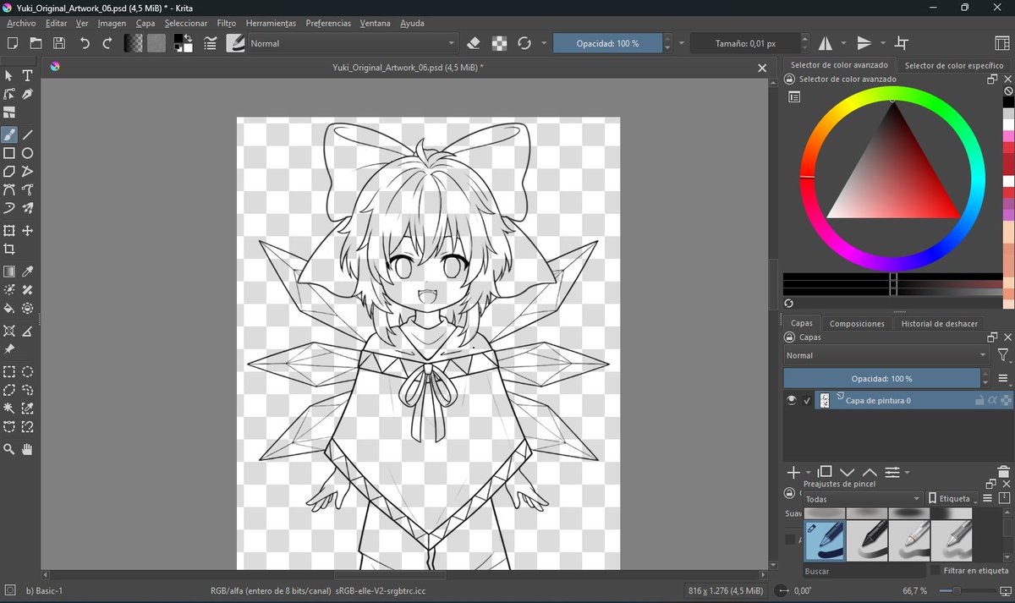Delete layer with the trash icon
The image size is (1015, 603).
[1003, 472]
